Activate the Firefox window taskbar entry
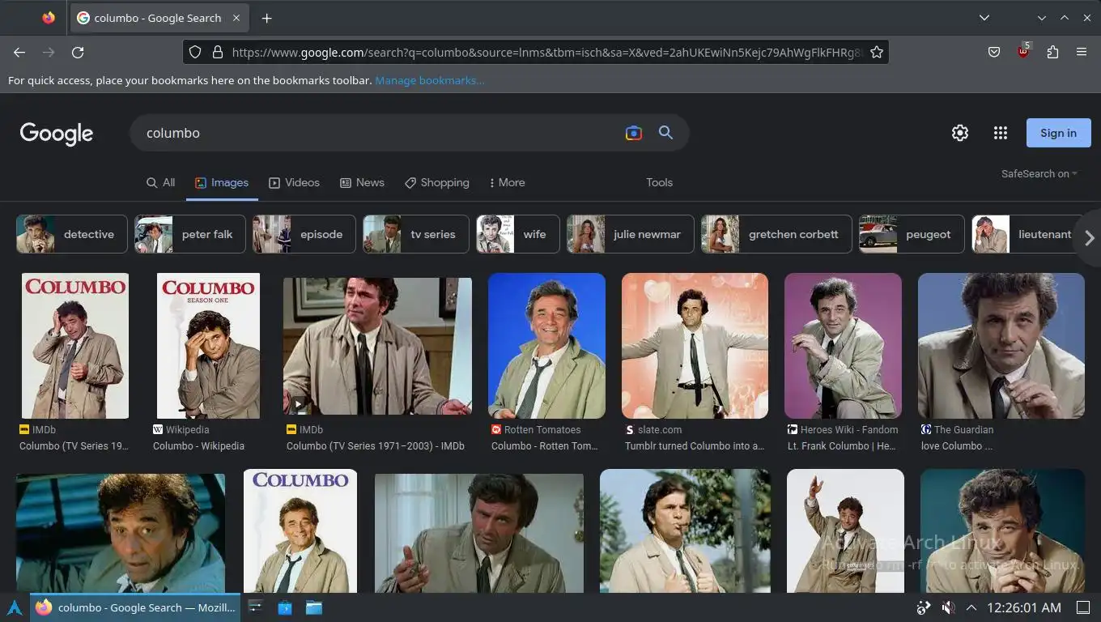The width and height of the screenshot is (1101, 622). point(135,607)
